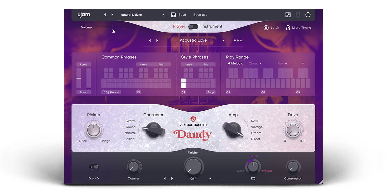Click the Compressor knob
Screen dimensions: 387x193
[292, 166]
